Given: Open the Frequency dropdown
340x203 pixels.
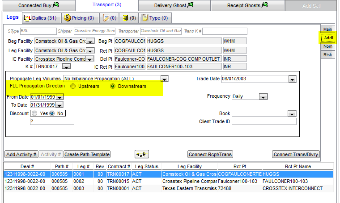Looking at the screenshot, I should click(x=263, y=96).
